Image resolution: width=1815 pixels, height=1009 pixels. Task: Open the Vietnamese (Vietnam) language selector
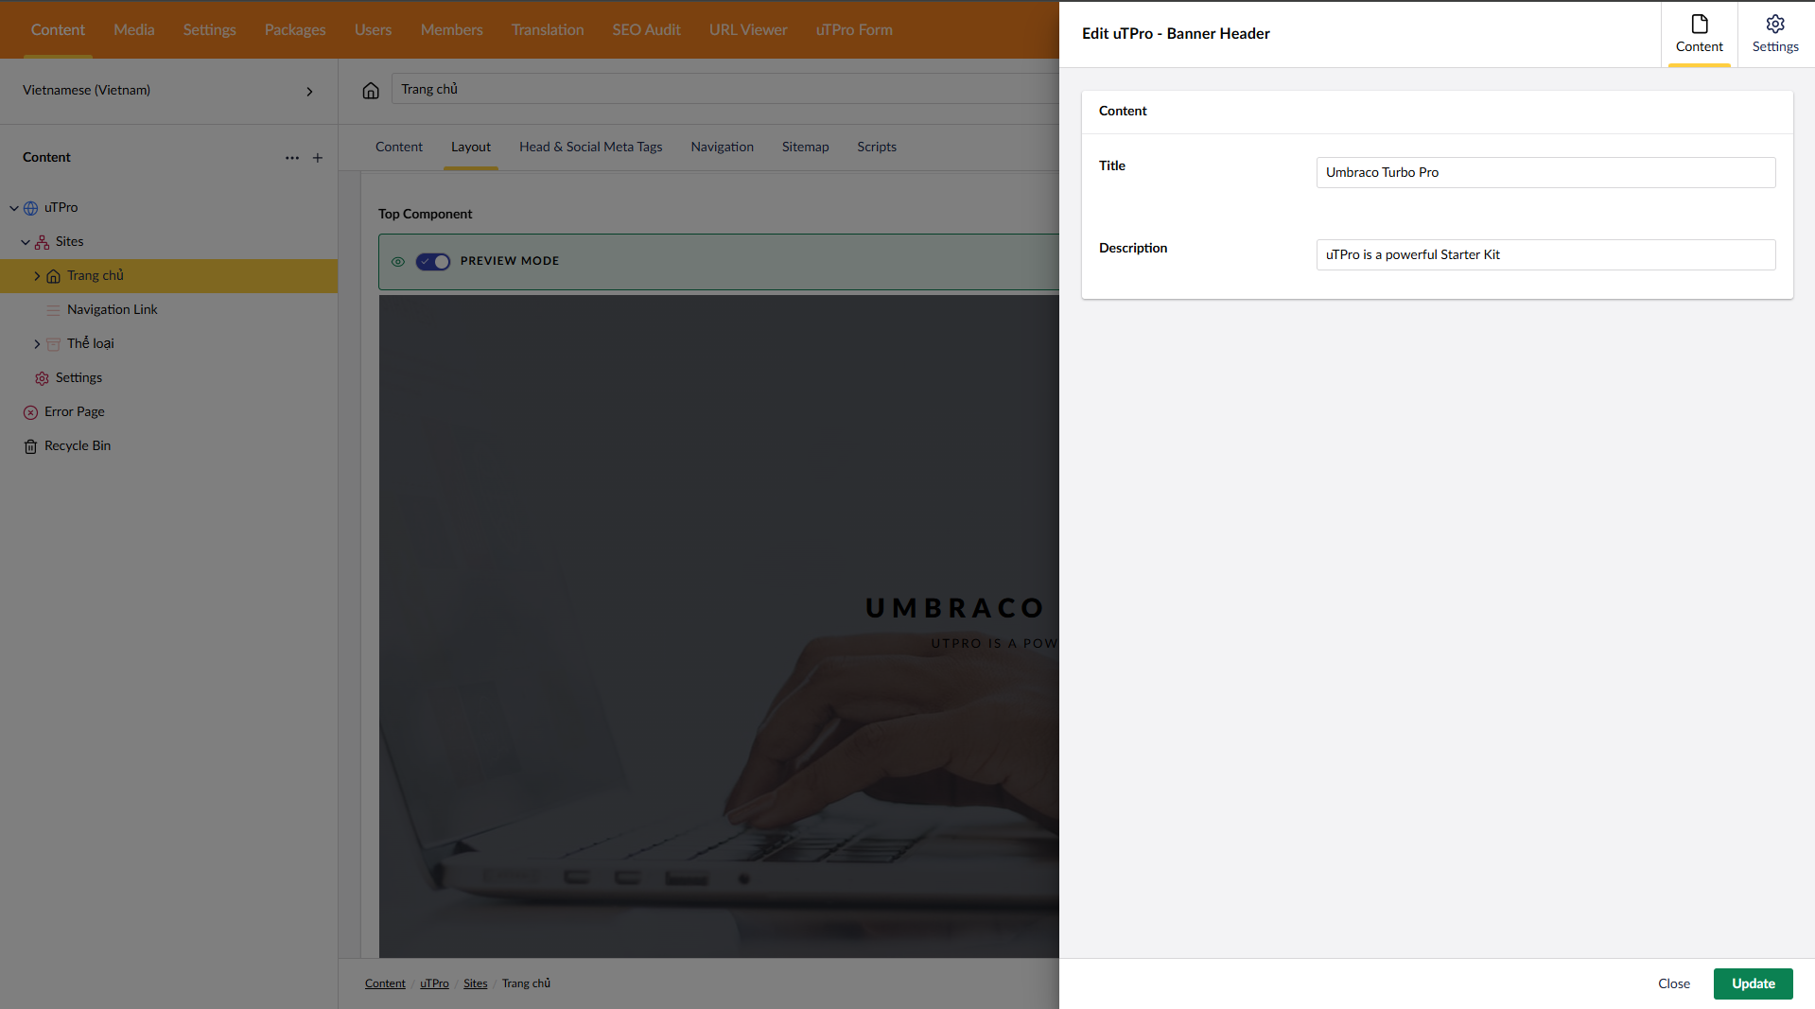168,91
